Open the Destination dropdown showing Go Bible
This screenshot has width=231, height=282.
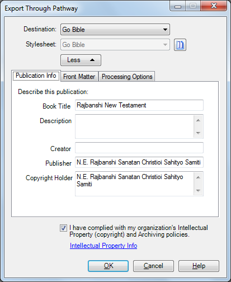pos(115,30)
